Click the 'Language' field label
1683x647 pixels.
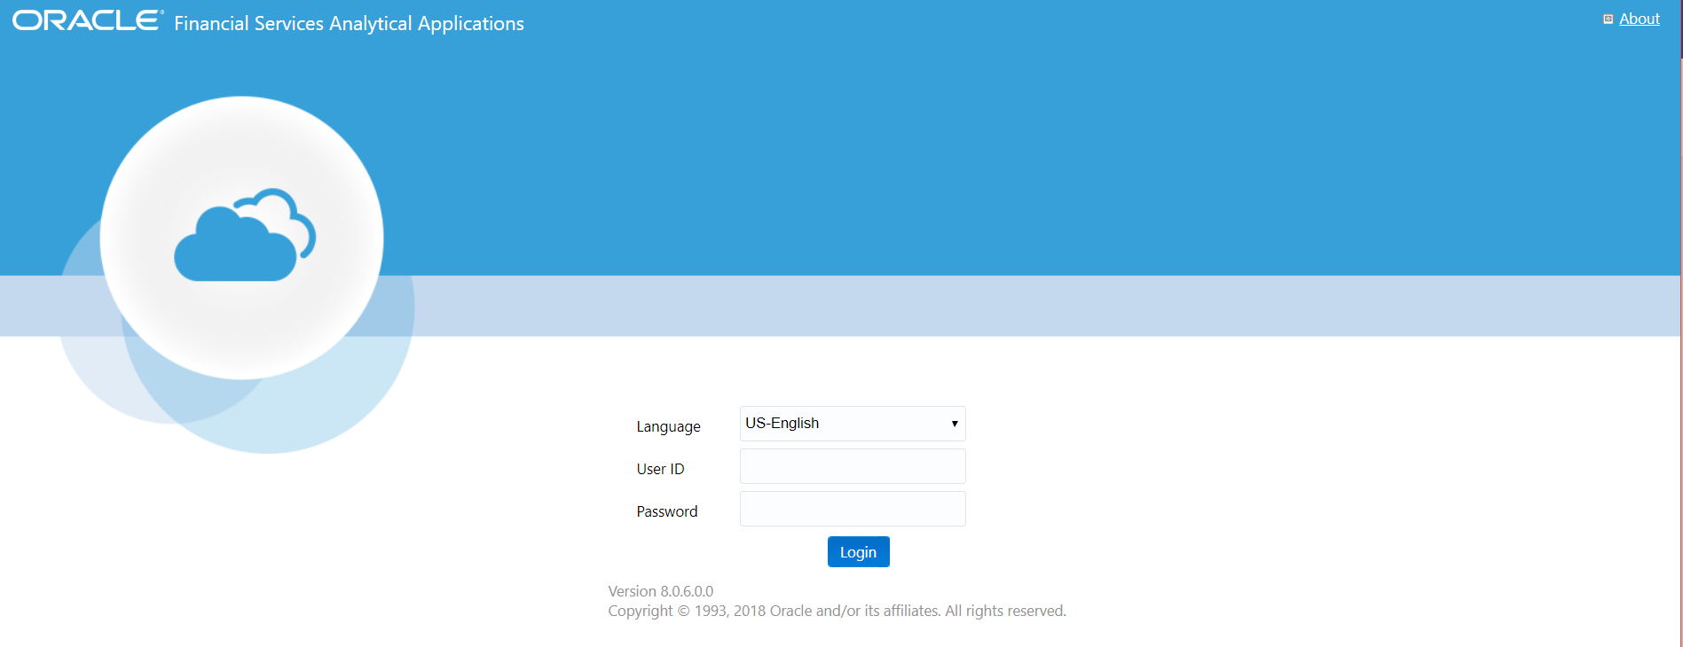click(x=668, y=426)
